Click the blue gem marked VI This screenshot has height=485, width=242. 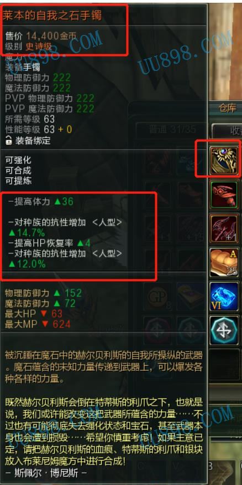click(x=224, y=296)
